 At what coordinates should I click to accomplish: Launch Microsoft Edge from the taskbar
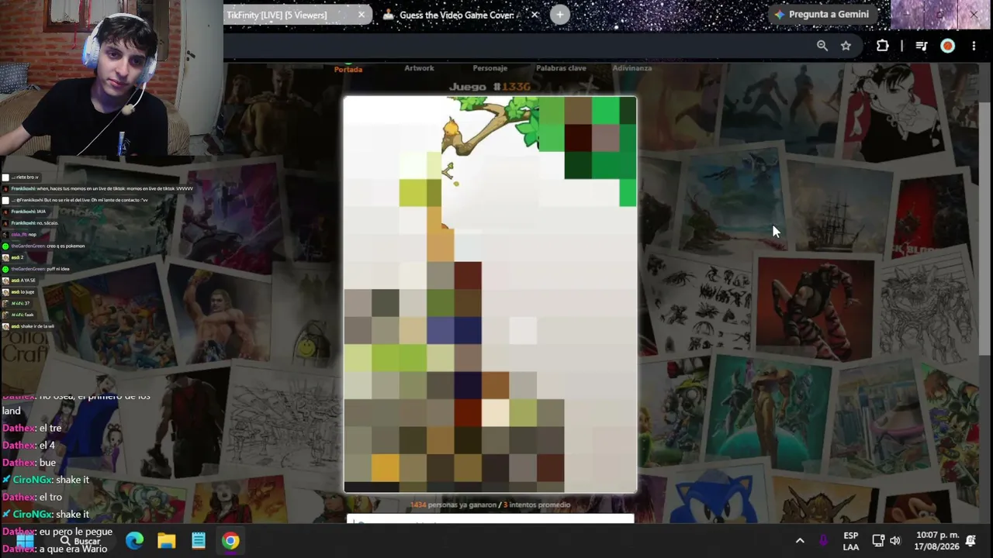[x=135, y=541]
